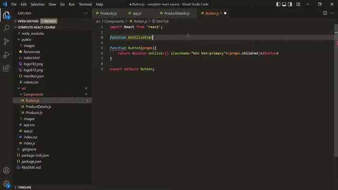
Task: Open the Run menu
Action: pyautogui.click(x=72, y=4)
